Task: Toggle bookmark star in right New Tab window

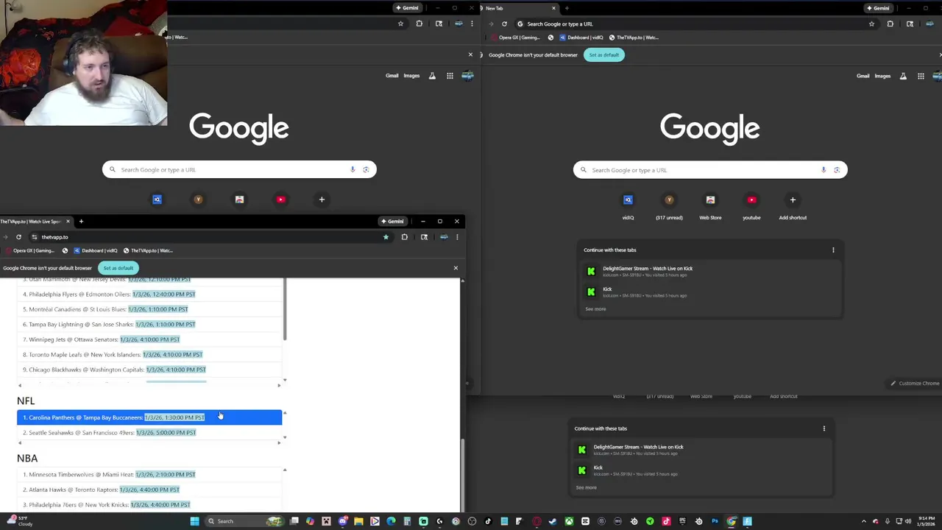Action: 871,24
